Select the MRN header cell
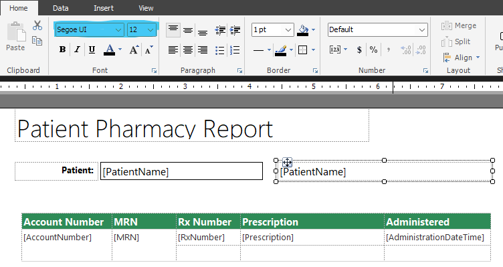 [x=144, y=221]
